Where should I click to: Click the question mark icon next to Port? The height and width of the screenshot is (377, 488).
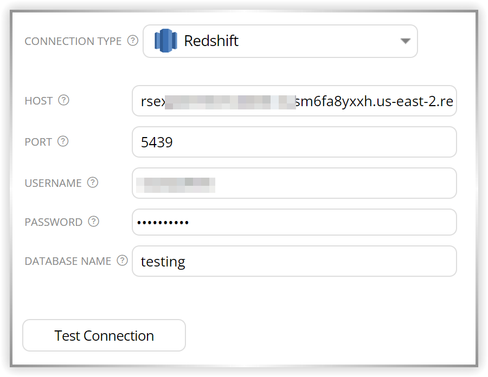(x=63, y=141)
